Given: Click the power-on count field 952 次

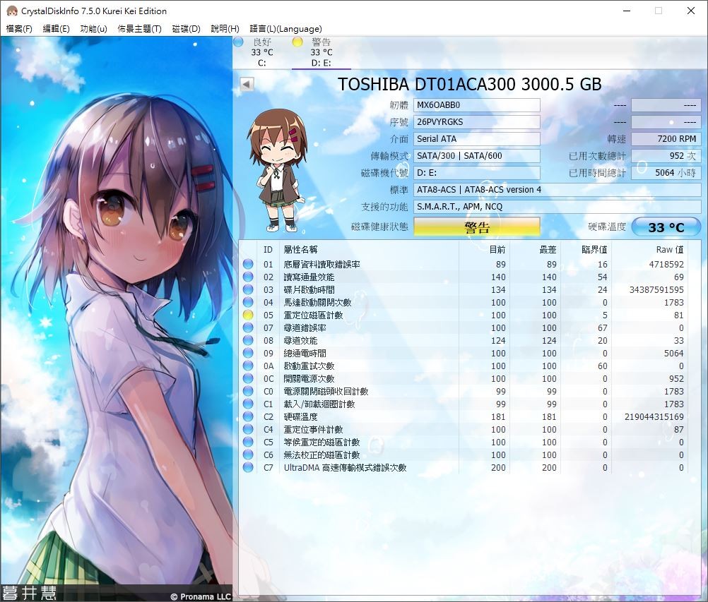Looking at the screenshot, I should coord(666,156).
